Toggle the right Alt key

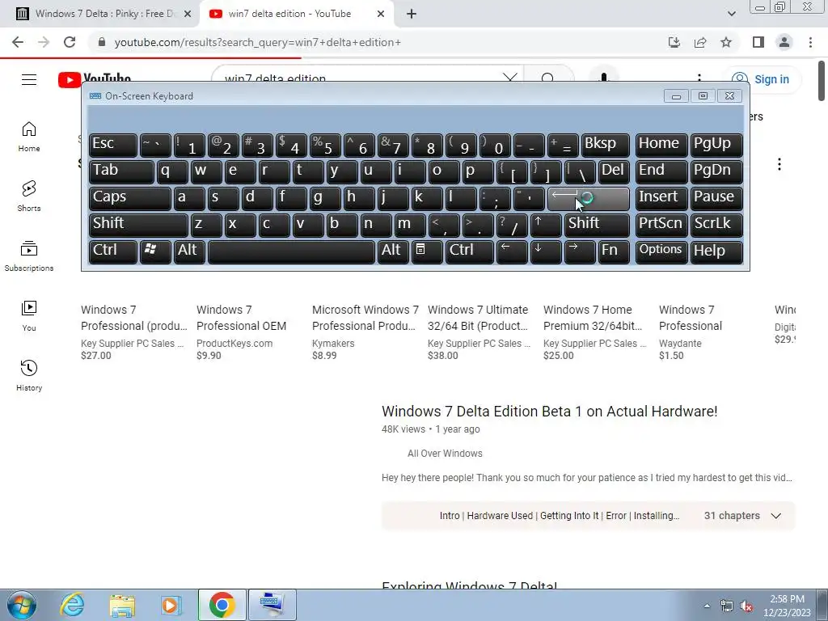pyautogui.click(x=392, y=251)
